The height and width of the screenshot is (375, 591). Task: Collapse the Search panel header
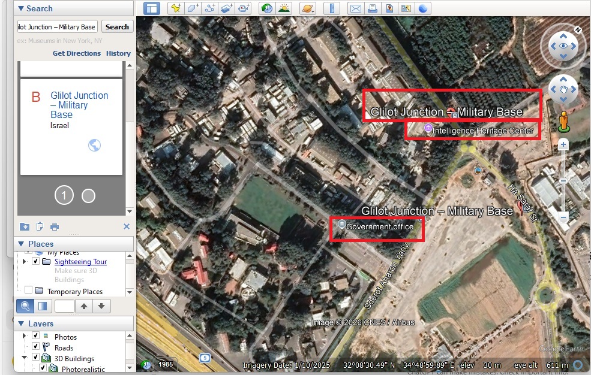coord(20,8)
